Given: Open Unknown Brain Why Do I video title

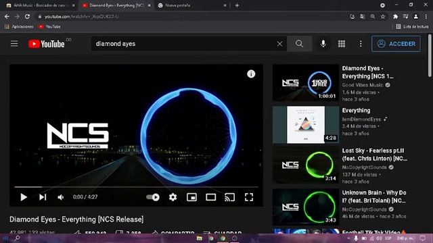Looking at the screenshot, I should point(374,196).
